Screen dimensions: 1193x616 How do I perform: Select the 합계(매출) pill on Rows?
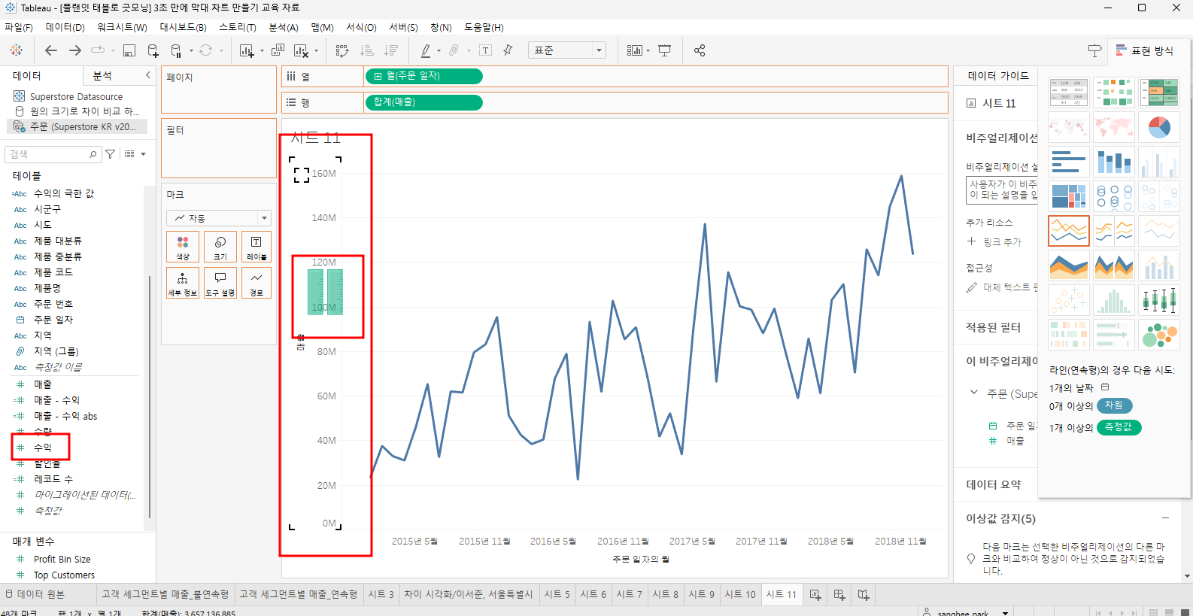click(423, 102)
